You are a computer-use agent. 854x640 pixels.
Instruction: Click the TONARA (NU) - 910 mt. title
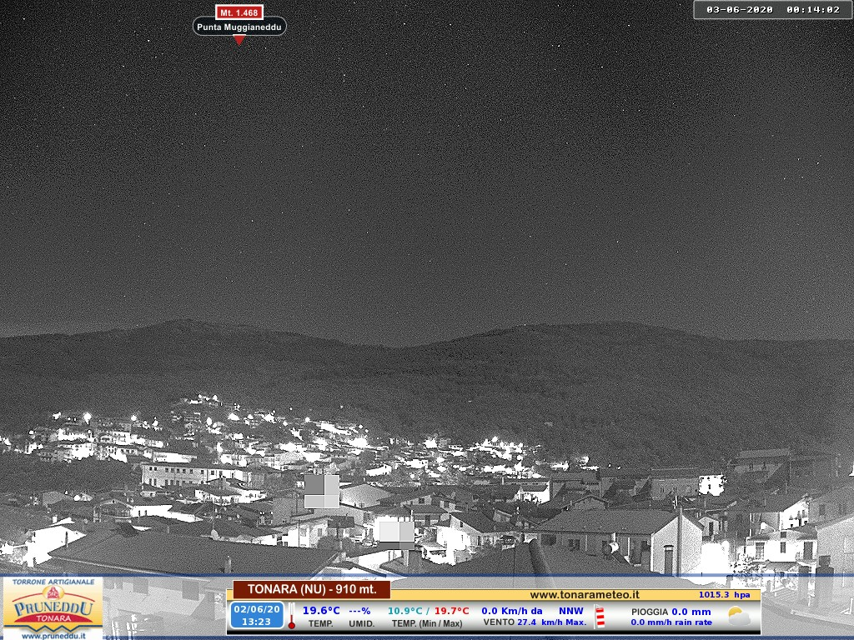coord(312,589)
